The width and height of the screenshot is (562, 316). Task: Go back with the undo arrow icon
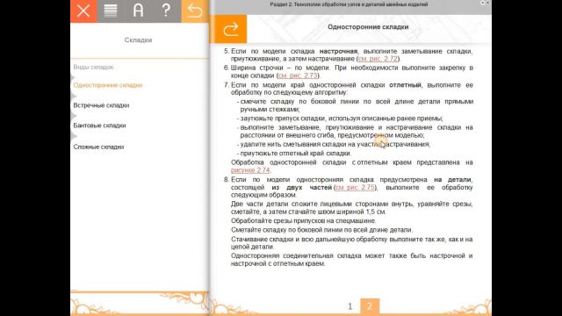tap(195, 11)
